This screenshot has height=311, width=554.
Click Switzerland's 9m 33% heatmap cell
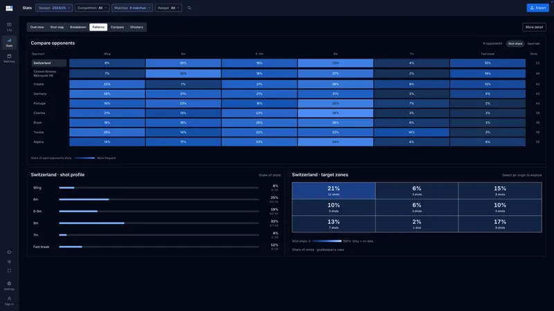(x=335, y=63)
